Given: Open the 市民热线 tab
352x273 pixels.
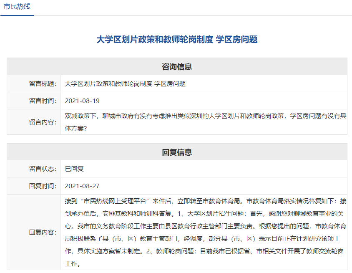Looking at the screenshot, I should (x=17, y=7).
